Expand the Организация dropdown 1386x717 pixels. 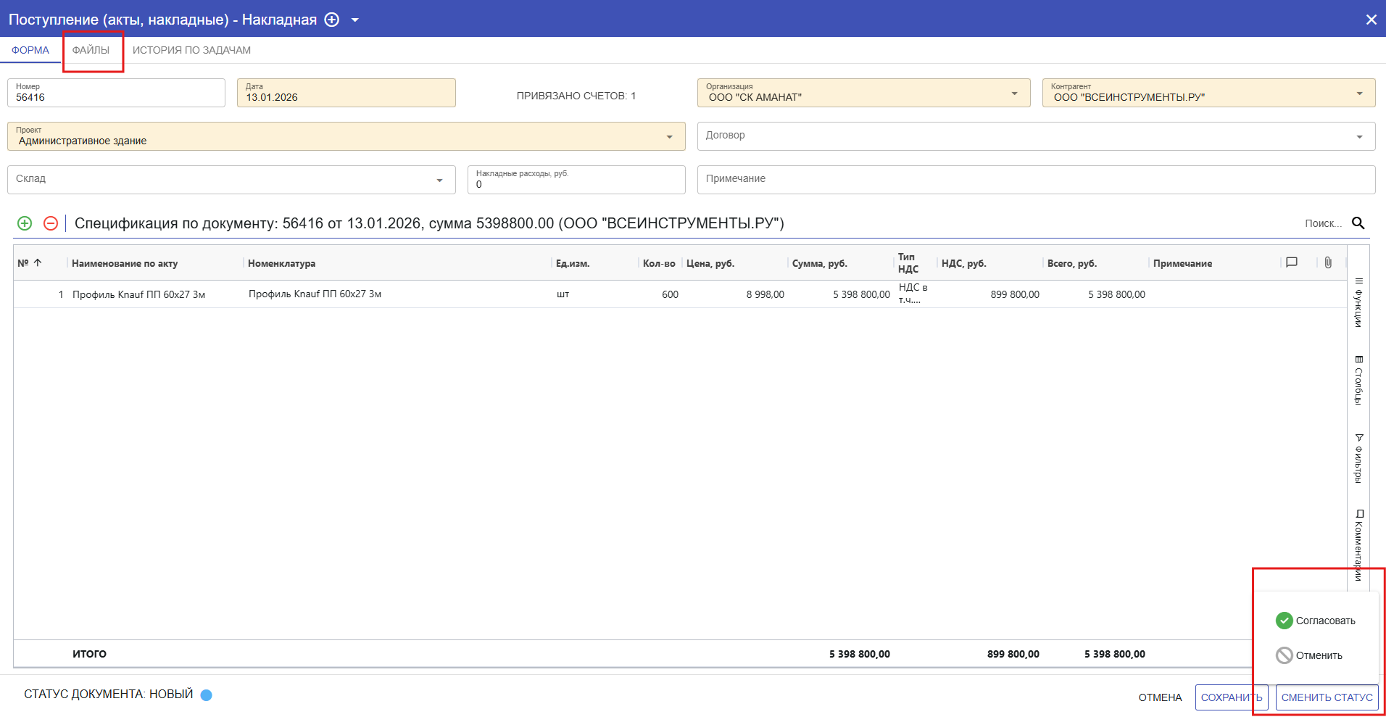[1014, 94]
